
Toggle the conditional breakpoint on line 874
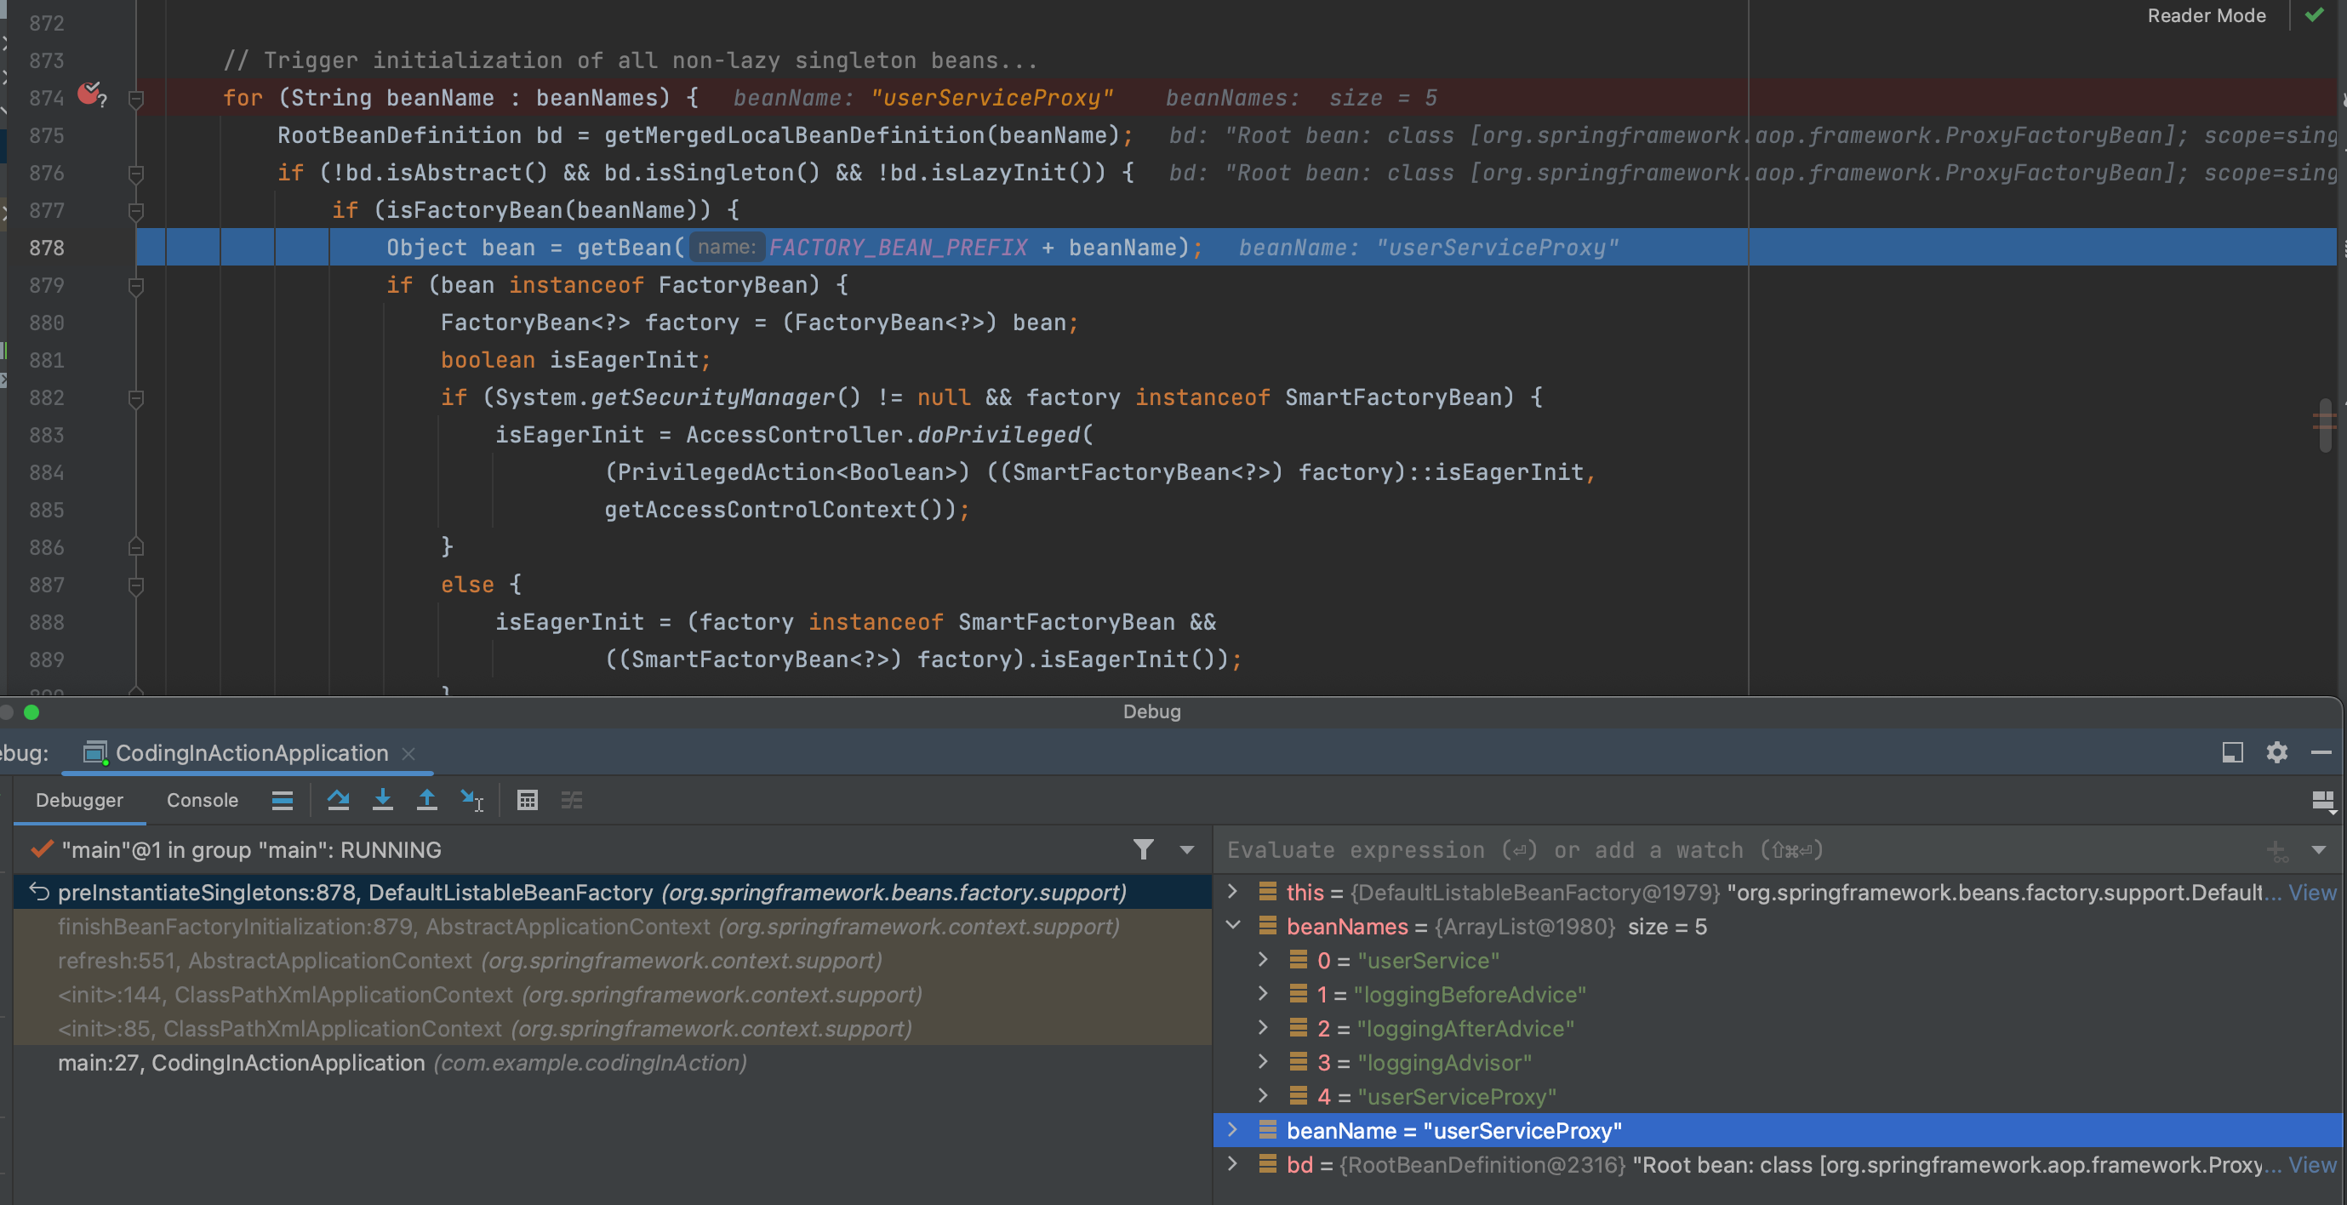pyautogui.click(x=90, y=94)
